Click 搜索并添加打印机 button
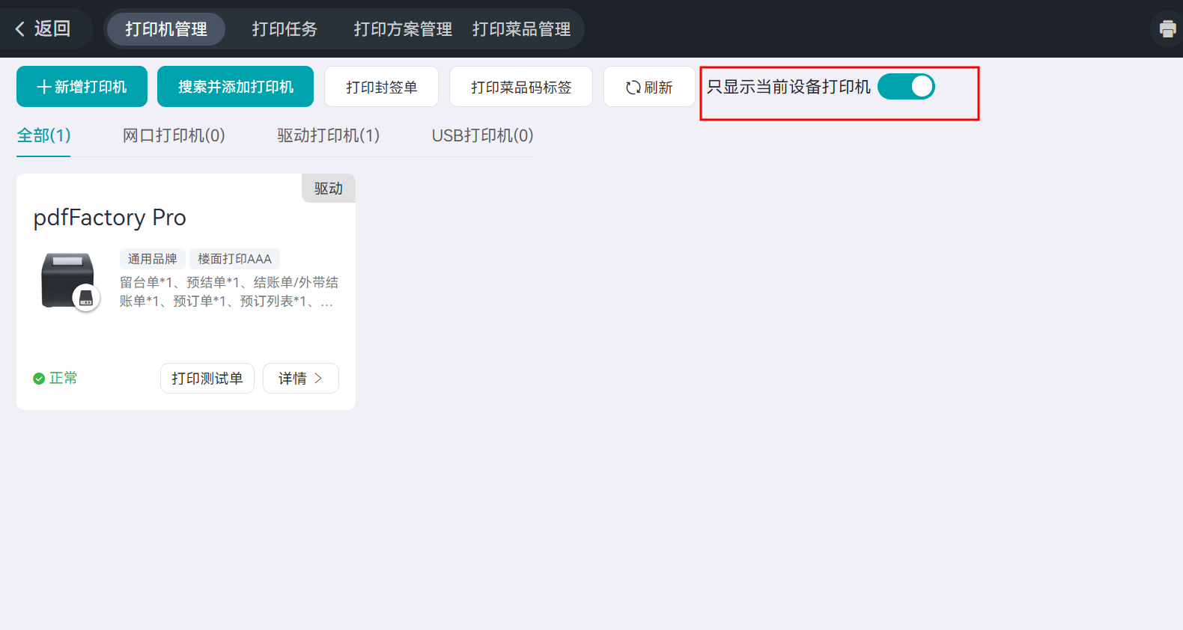 coord(236,87)
